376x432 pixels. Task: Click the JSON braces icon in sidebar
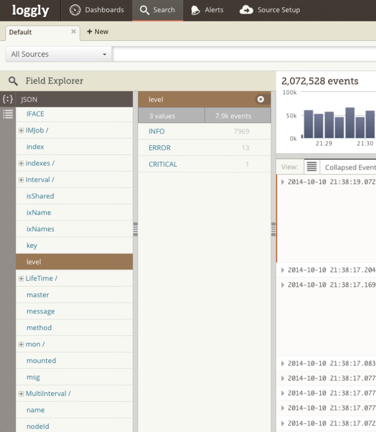coord(8,99)
